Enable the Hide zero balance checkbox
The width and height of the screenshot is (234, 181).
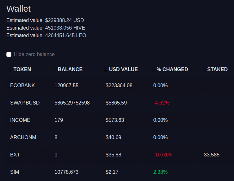coord(9,54)
